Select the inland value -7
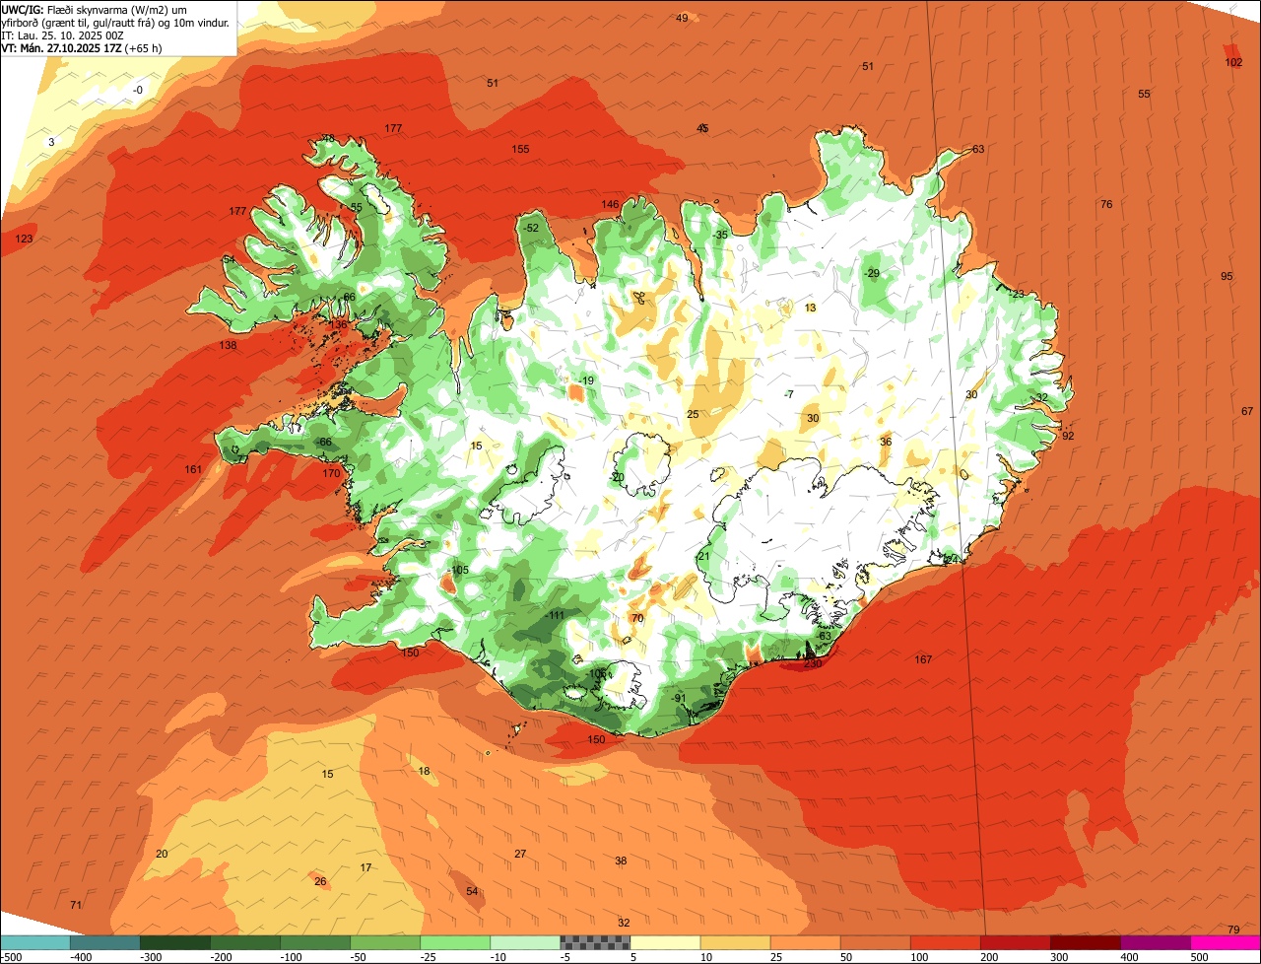Image resolution: width=1261 pixels, height=964 pixels. (x=789, y=394)
